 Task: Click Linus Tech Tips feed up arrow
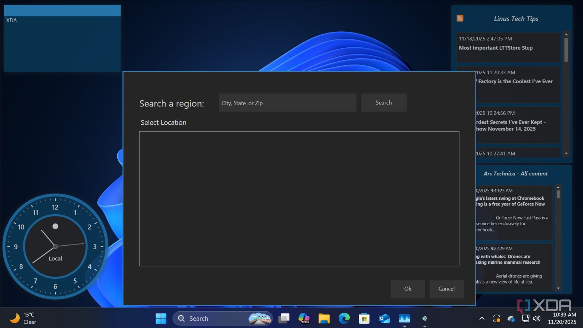[566, 34]
